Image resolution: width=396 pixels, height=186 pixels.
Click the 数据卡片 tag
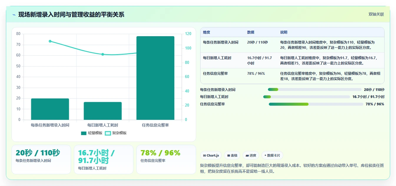click(x=272, y=155)
